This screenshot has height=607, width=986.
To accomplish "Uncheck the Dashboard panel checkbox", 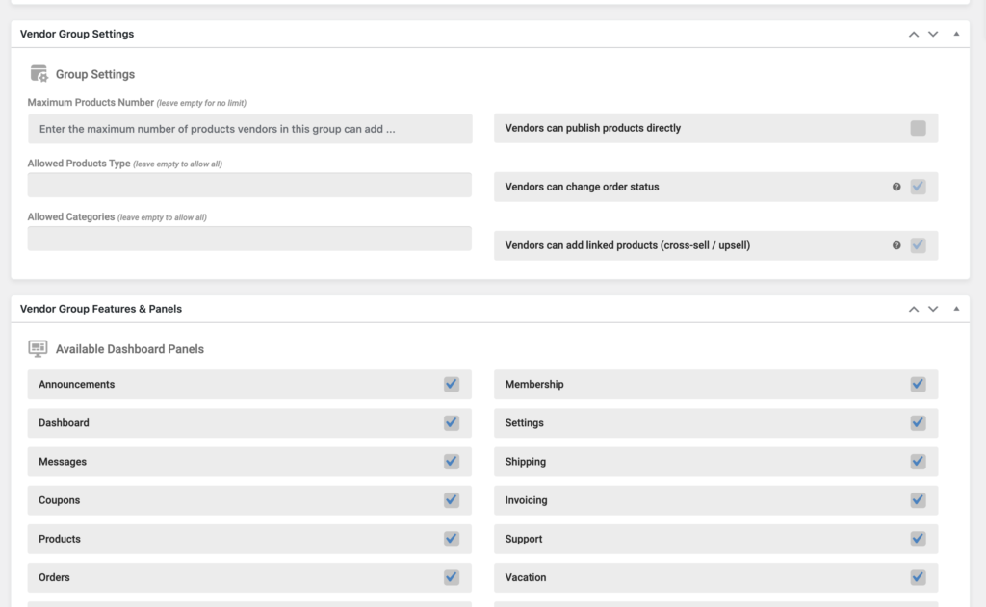I will point(452,423).
